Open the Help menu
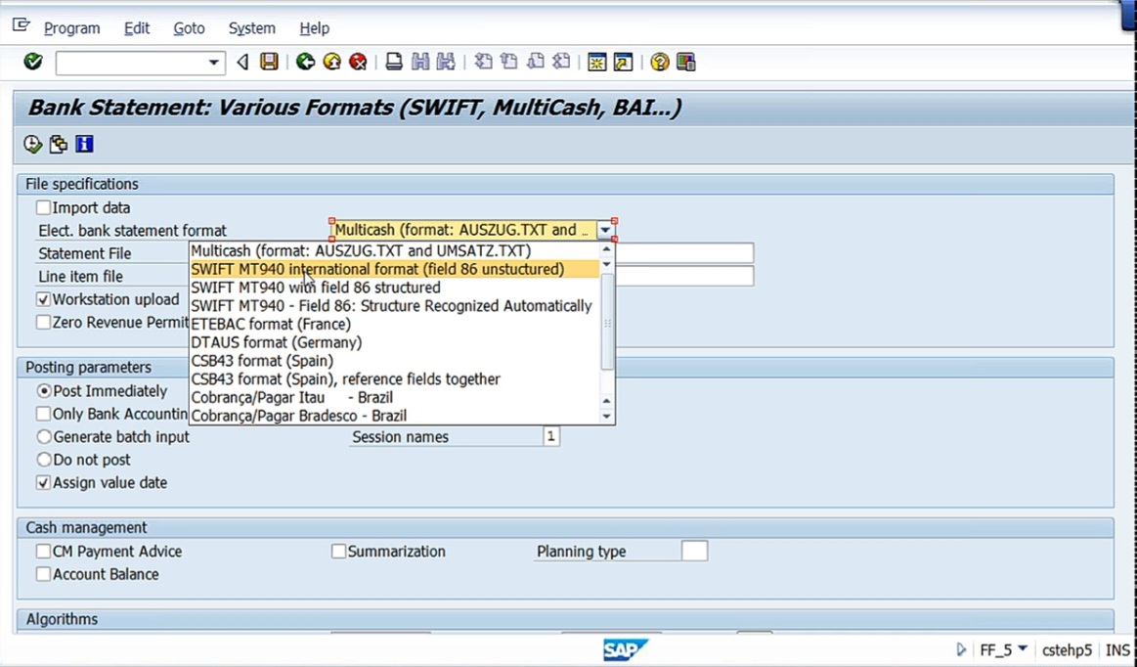Image resolution: width=1137 pixels, height=667 pixels. click(x=314, y=28)
